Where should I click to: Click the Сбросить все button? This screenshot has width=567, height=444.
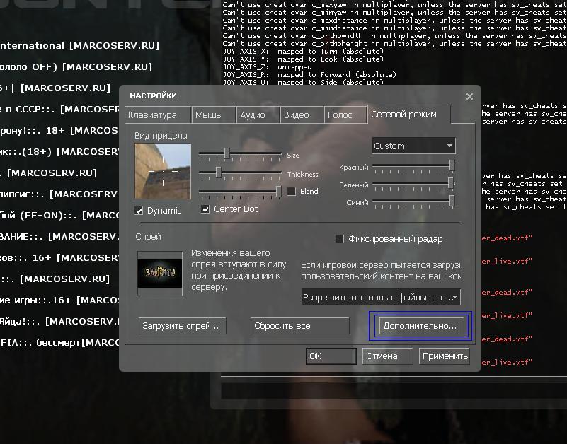(300, 326)
